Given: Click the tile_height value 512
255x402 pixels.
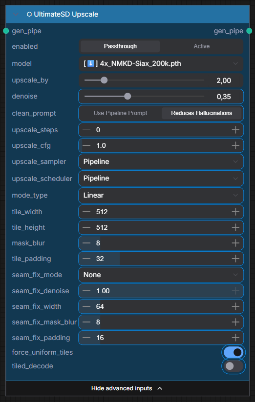Looking at the screenshot, I should point(102,228).
